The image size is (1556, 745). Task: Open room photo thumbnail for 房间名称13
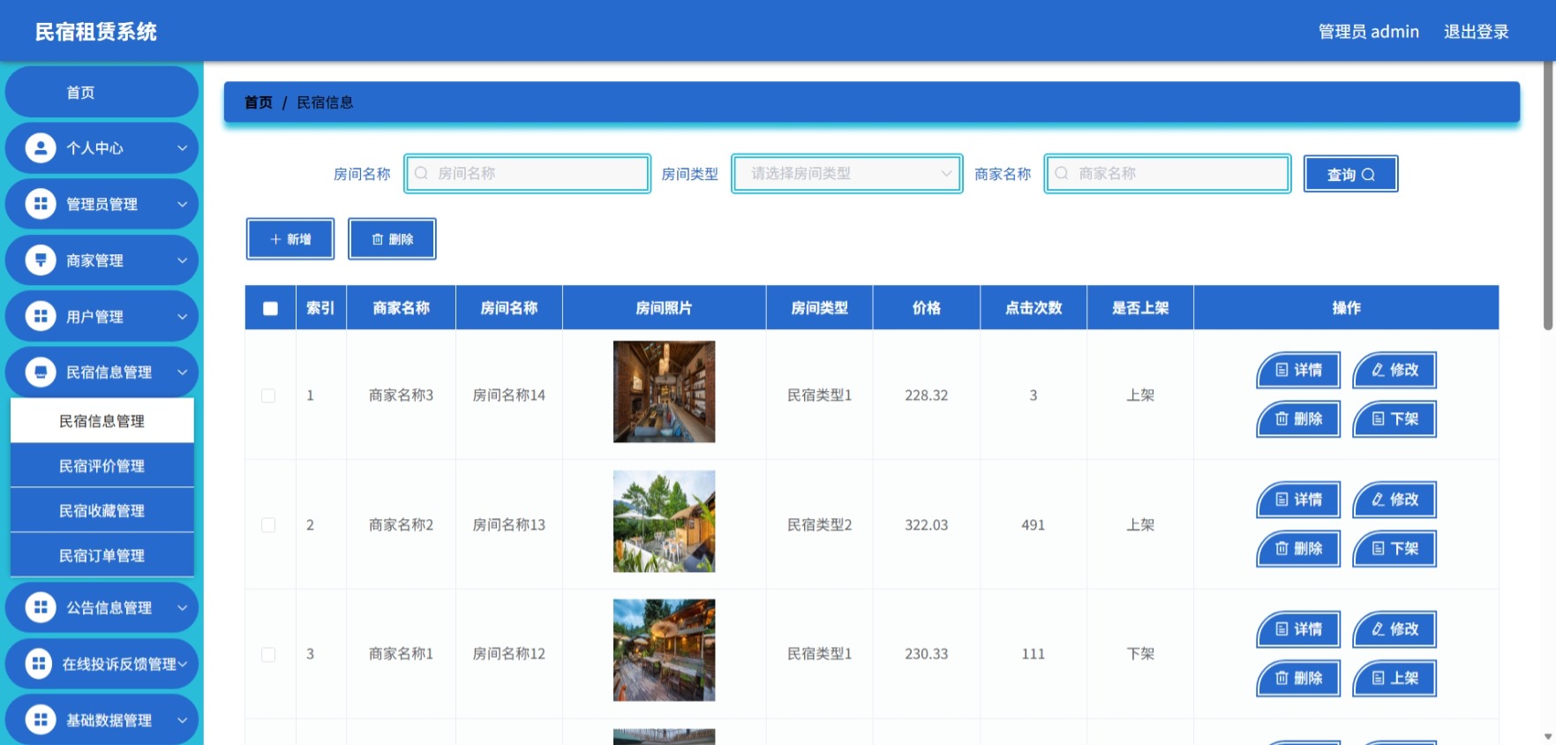click(664, 521)
